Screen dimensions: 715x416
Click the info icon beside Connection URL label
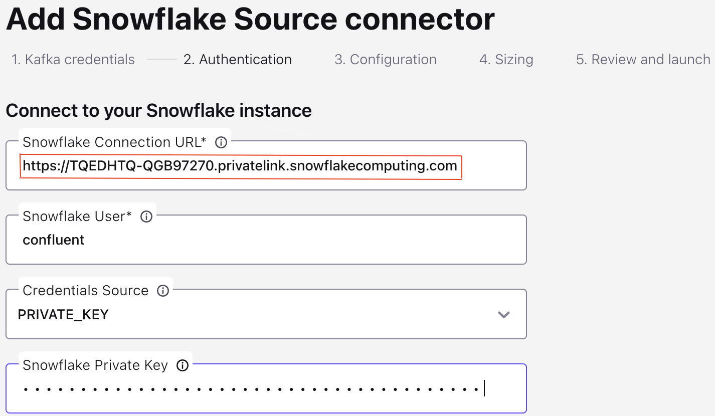point(221,142)
